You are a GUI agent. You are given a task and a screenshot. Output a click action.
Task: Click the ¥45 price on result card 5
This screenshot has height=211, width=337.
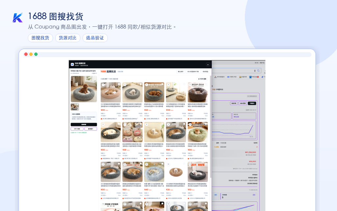(190, 110)
